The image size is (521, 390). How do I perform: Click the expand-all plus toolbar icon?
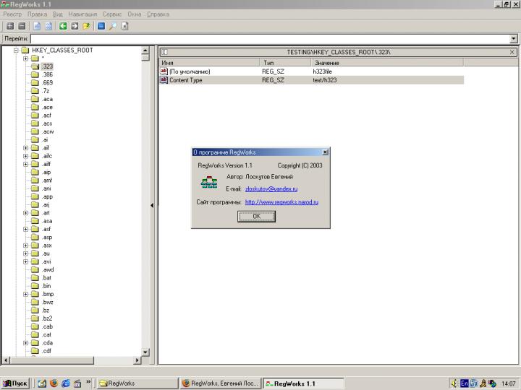click(10, 26)
